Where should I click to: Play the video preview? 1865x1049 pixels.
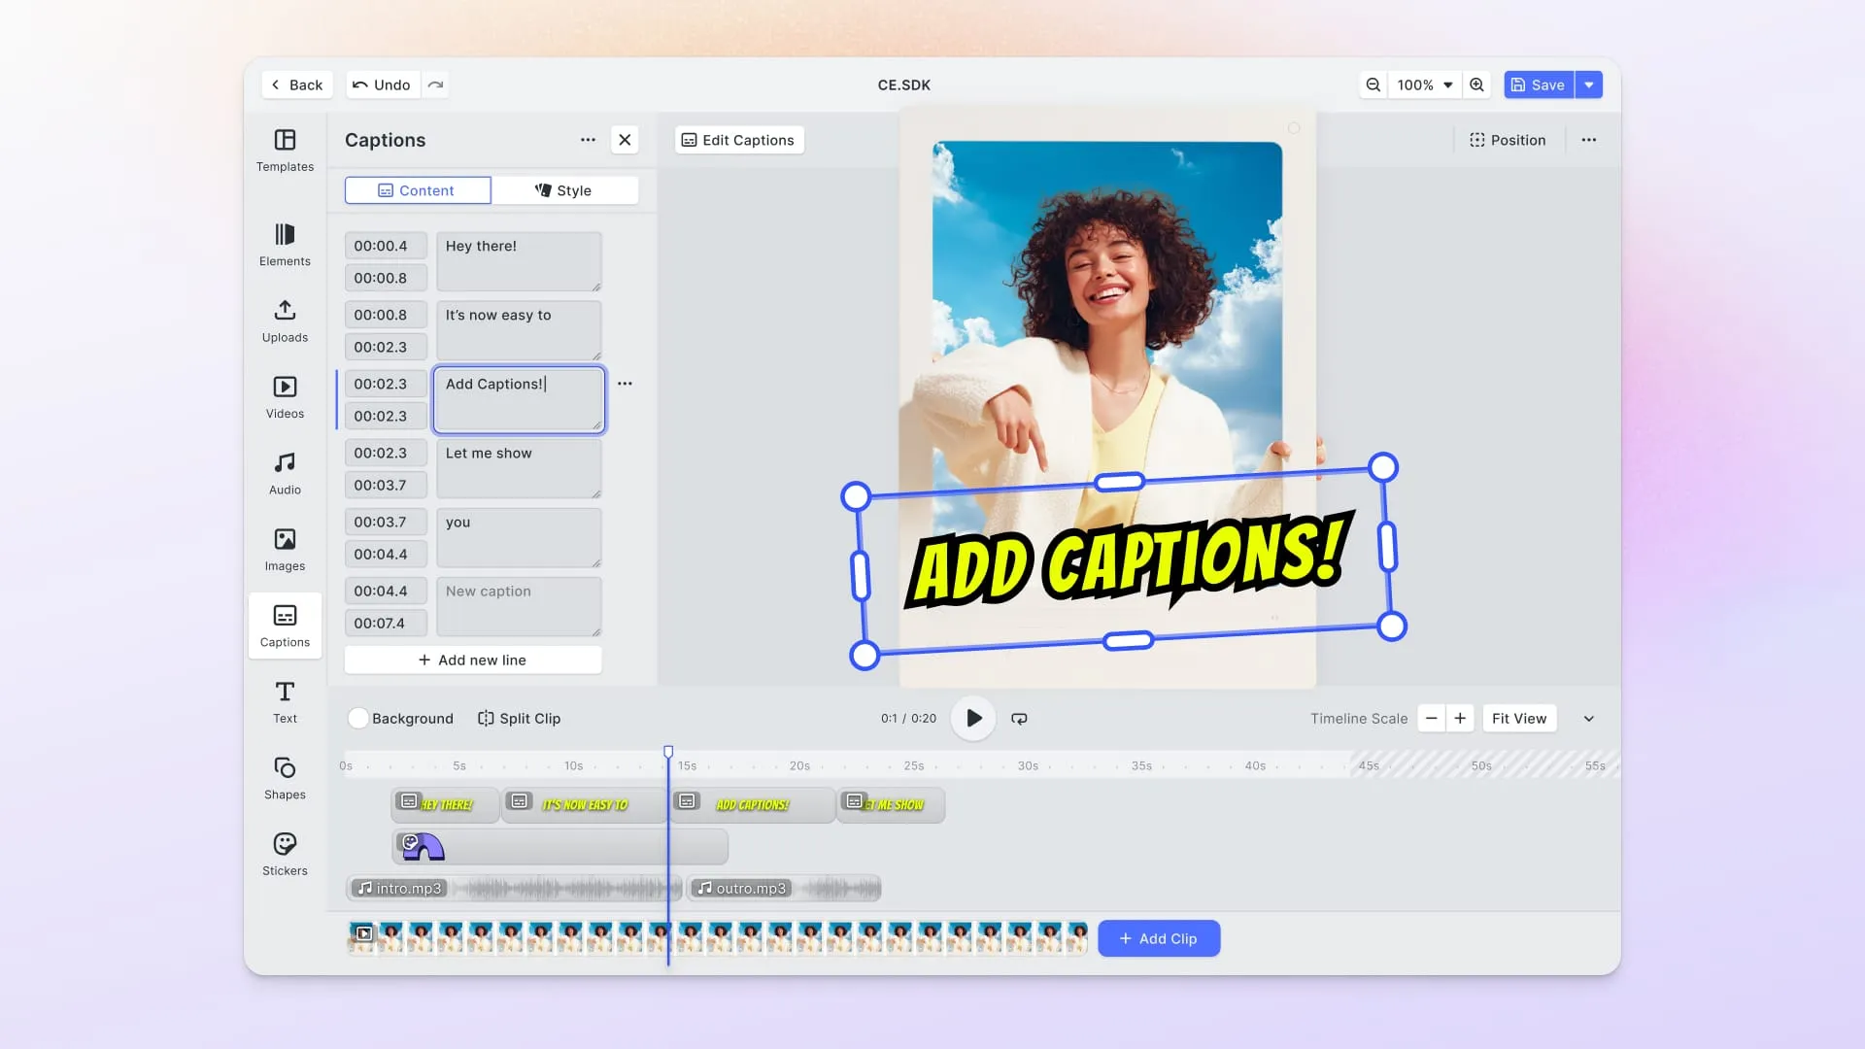coord(973,719)
